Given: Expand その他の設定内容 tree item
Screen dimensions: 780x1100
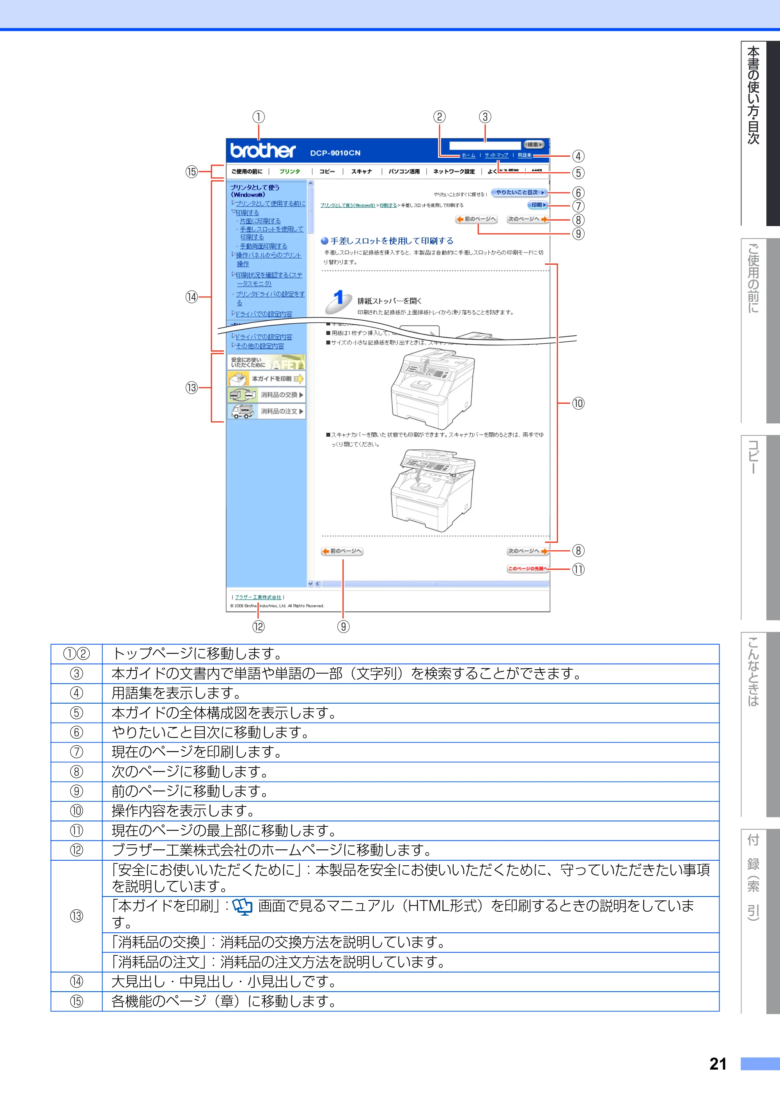Looking at the screenshot, I should 234,345.
